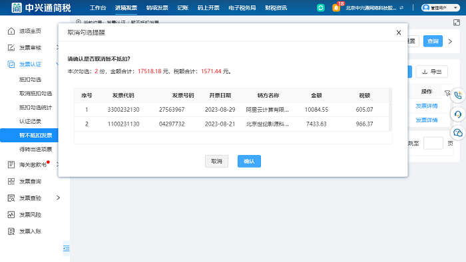This screenshot has height=262, width=466.
Task: Open the WeChat chat floating icon
Action: click(458, 132)
